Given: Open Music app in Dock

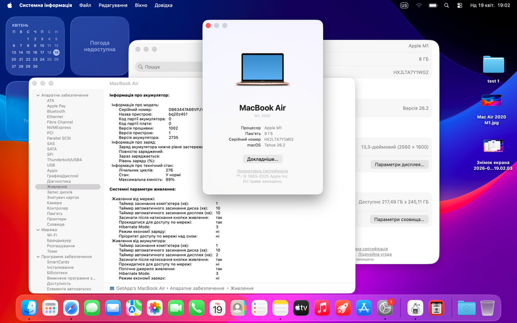Looking at the screenshot, I should click(x=322, y=309).
